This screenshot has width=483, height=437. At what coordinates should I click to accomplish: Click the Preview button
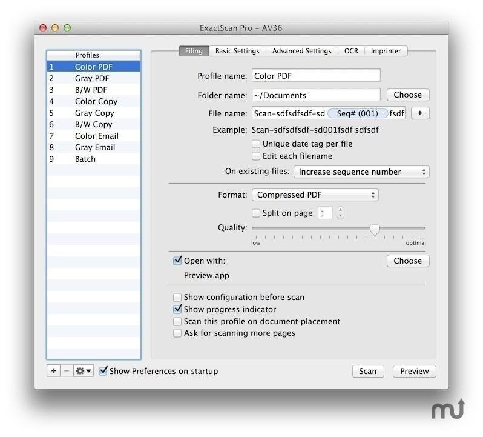(x=415, y=371)
